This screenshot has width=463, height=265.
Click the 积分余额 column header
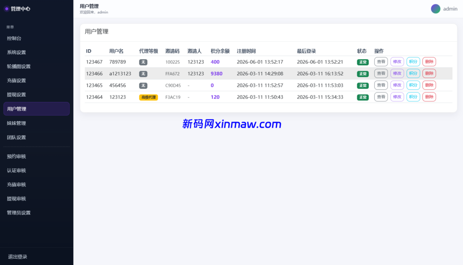[220, 51]
